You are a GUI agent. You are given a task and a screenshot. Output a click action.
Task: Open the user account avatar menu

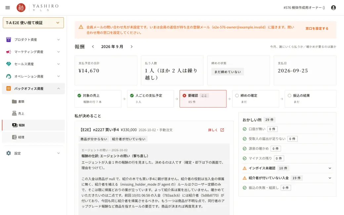pos(333,8)
